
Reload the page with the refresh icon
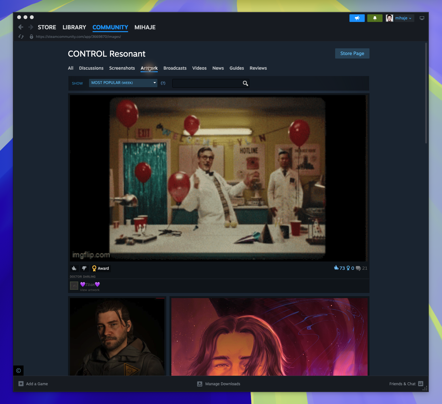coord(21,37)
